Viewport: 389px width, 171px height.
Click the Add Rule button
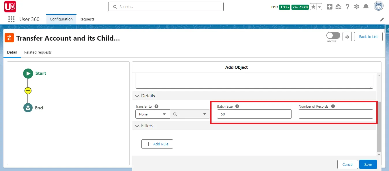[157, 144]
